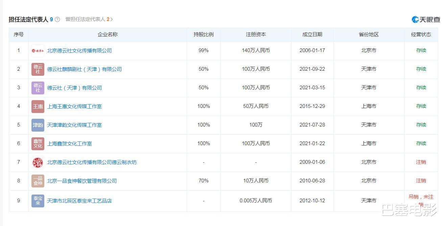This screenshot has height=226, width=444.
Task: Click the 德云社麒麟剧社（天津）有限公司 logo icon
Action: [38, 69]
